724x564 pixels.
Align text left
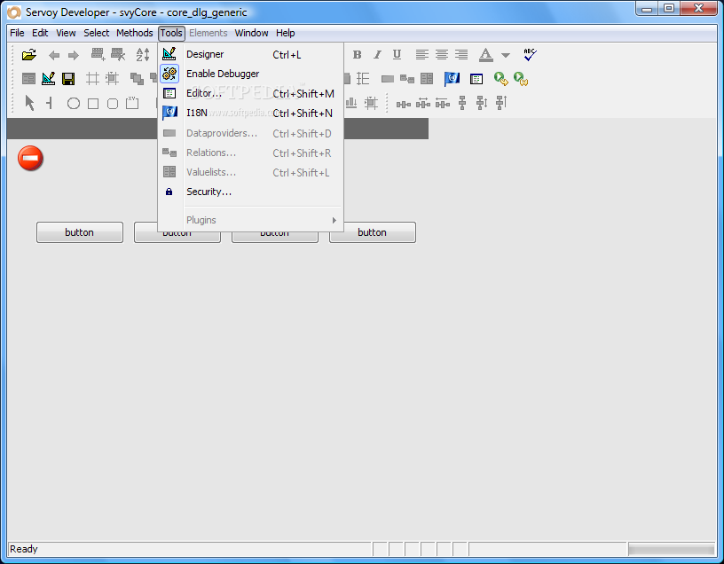click(x=421, y=54)
